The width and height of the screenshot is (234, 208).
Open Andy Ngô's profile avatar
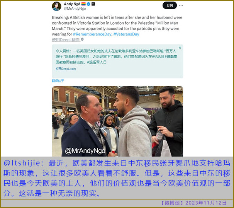(x=56, y=6)
